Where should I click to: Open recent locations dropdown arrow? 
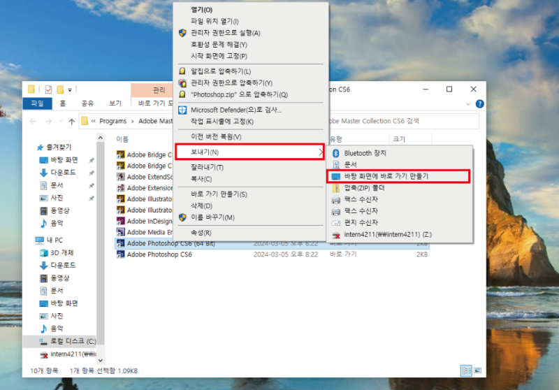[x=61, y=122]
